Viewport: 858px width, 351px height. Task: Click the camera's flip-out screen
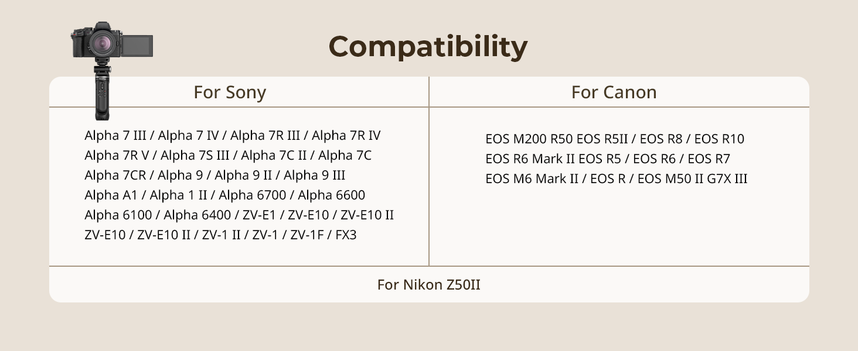click(138, 46)
